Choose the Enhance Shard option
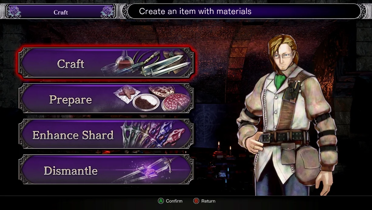372x210 pixels. click(x=106, y=134)
